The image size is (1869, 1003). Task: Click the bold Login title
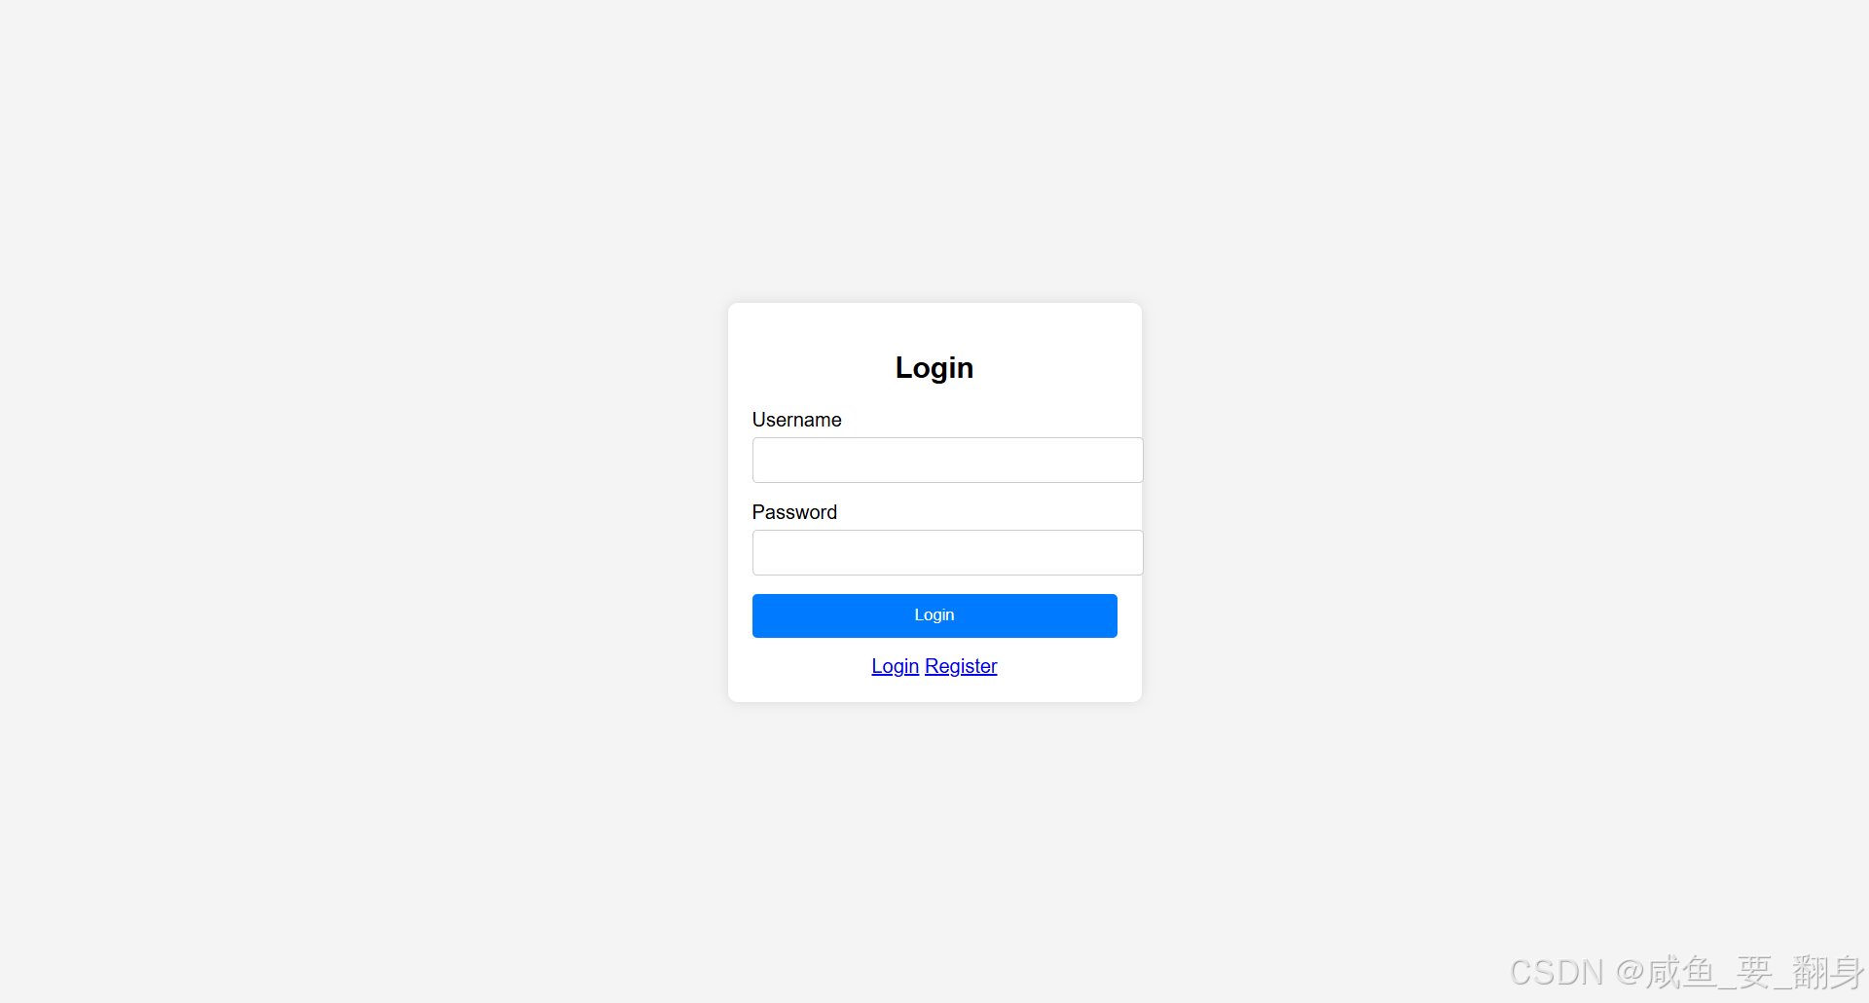pos(934,367)
